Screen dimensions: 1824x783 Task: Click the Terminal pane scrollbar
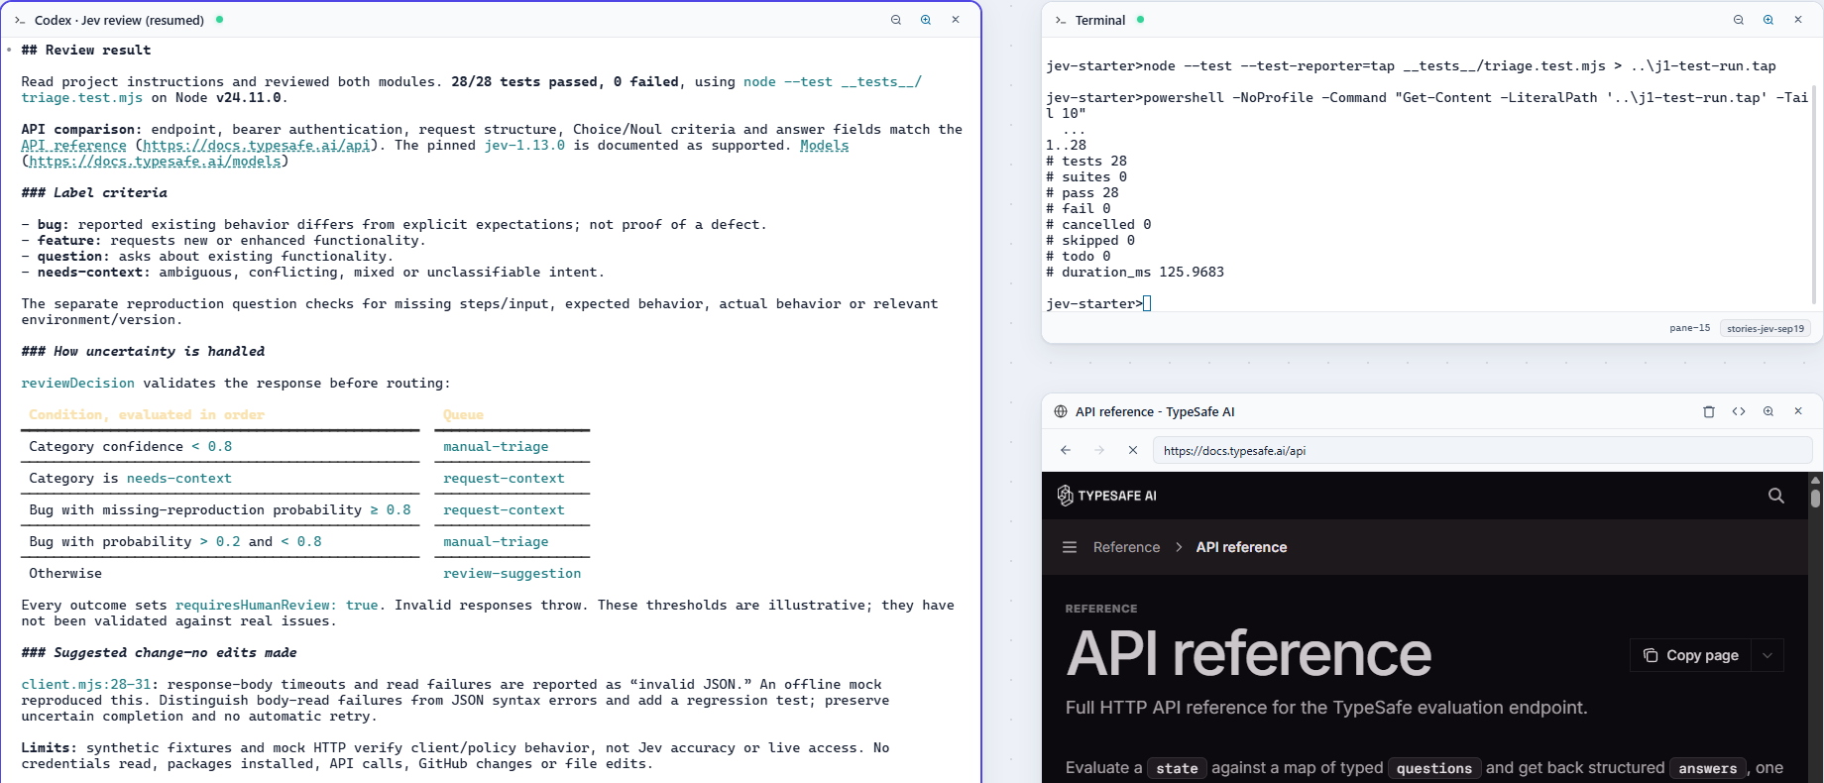tap(1815, 193)
